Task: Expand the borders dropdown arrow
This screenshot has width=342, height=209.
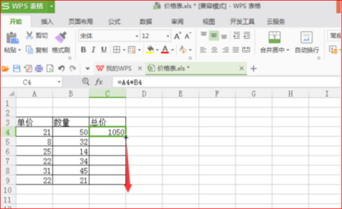Action: coord(124,50)
